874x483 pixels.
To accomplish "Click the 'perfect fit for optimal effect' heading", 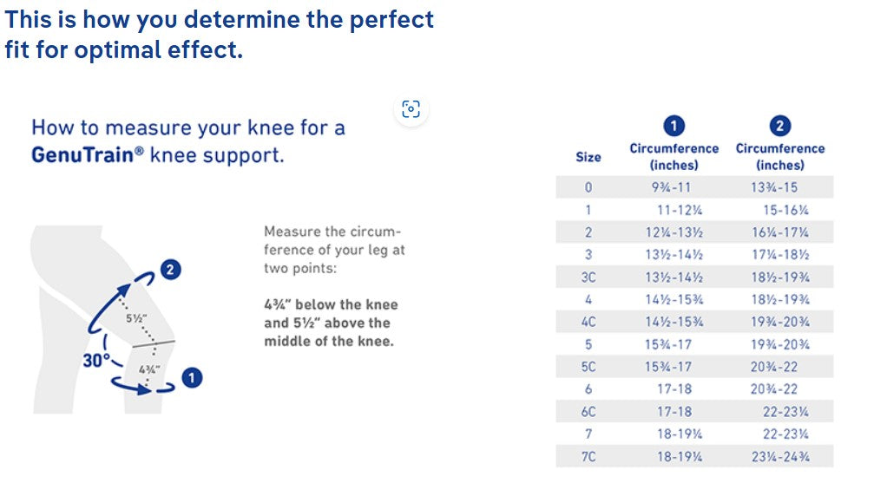I will pos(219,33).
